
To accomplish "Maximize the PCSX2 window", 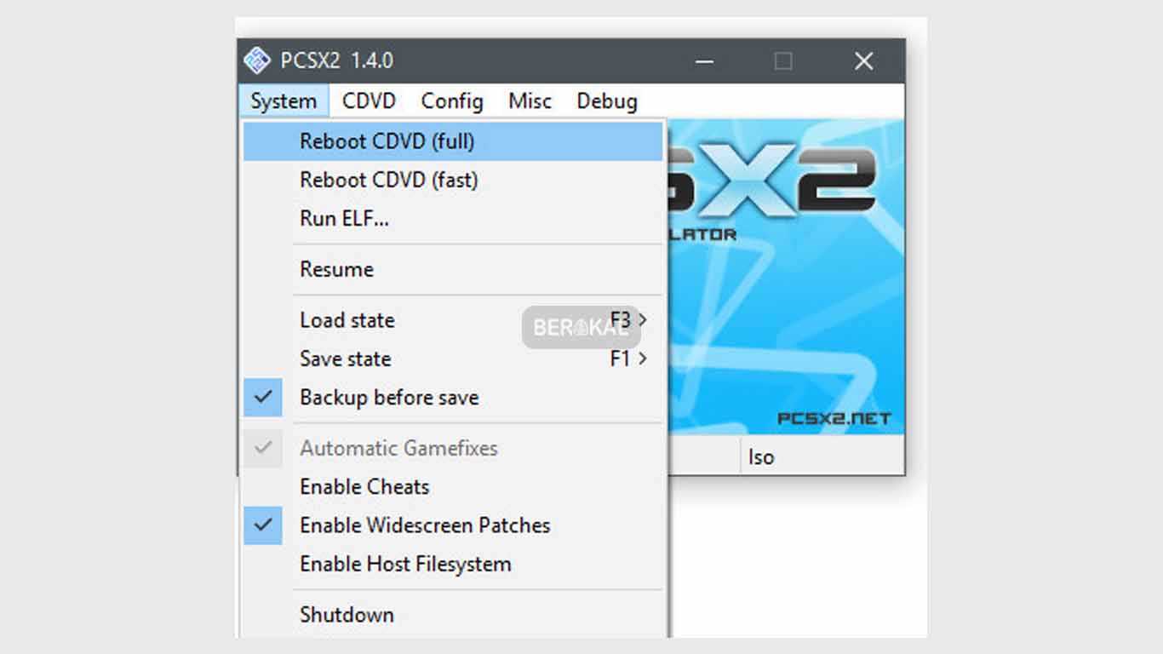I will (x=783, y=60).
